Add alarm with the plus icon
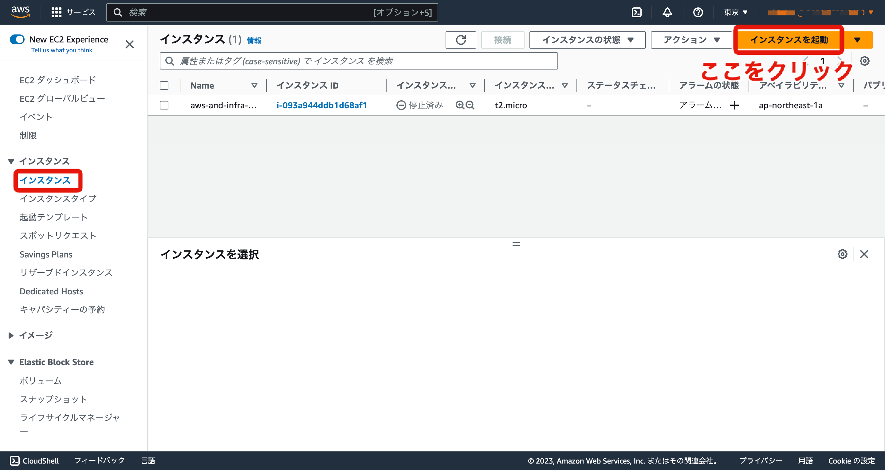 734,105
